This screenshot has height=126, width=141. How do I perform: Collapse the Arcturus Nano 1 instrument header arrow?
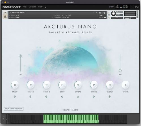pos(10,13)
